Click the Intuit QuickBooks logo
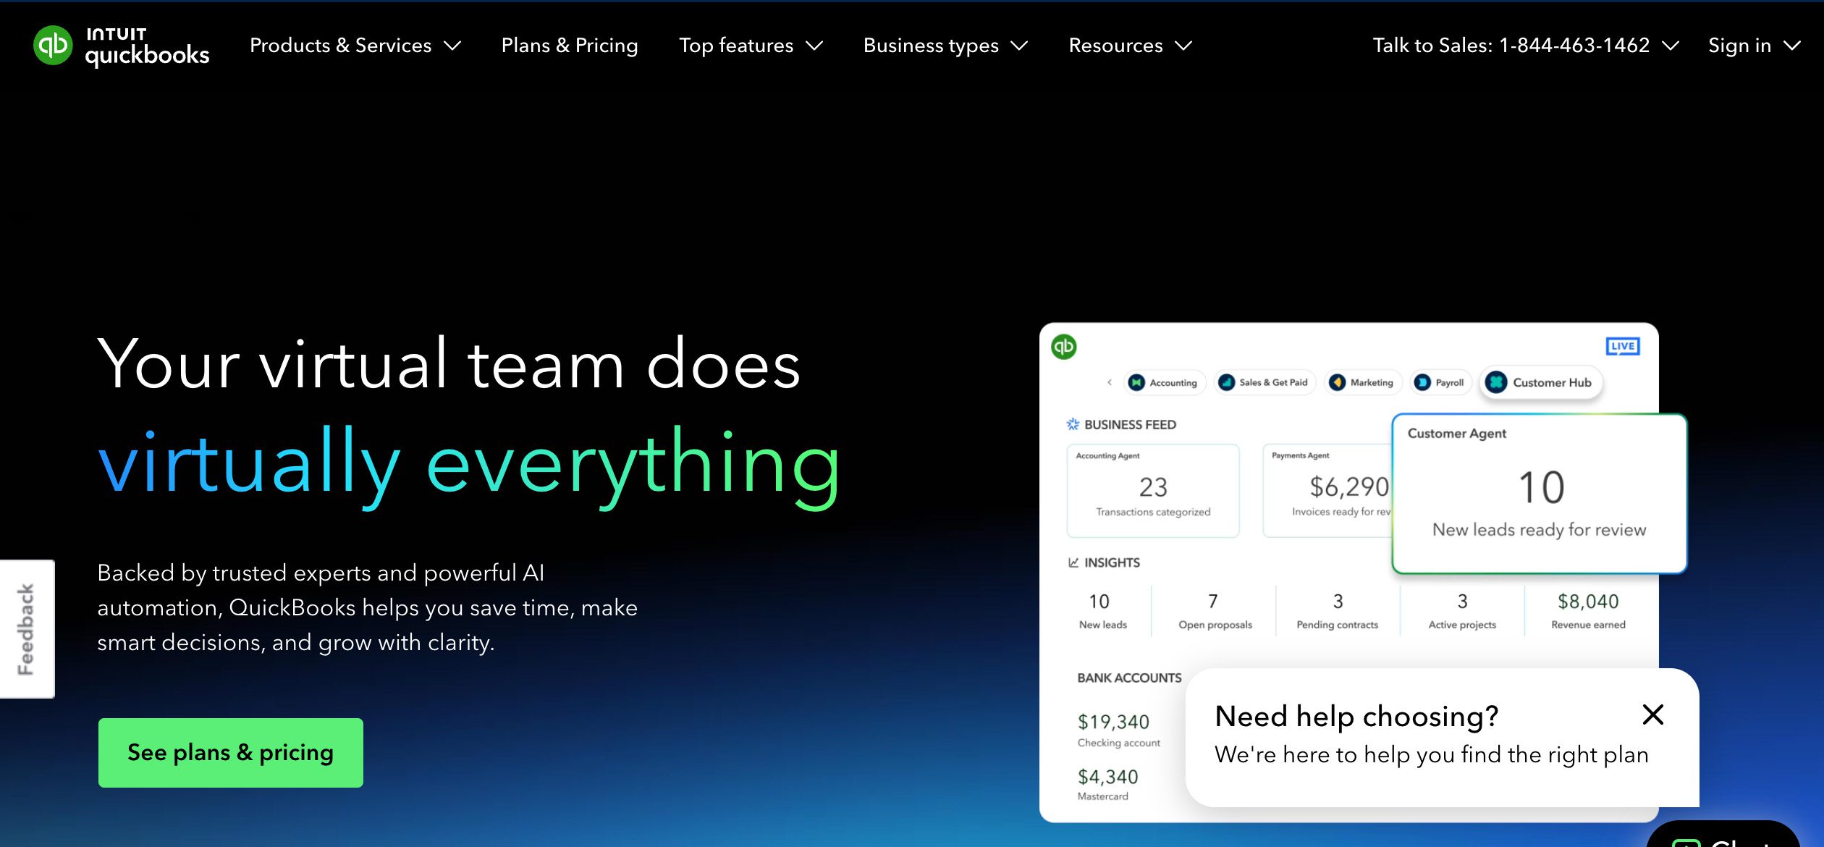 click(121, 46)
